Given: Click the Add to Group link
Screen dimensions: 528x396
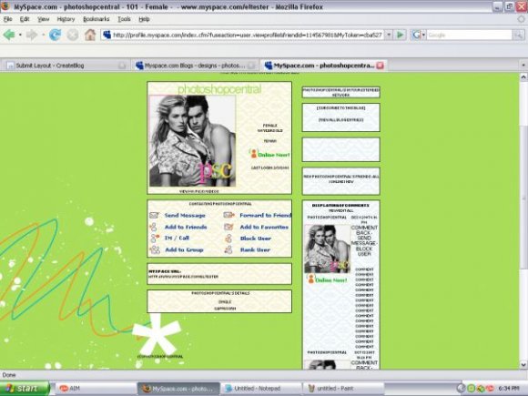Looking at the screenshot, I should point(184,249).
